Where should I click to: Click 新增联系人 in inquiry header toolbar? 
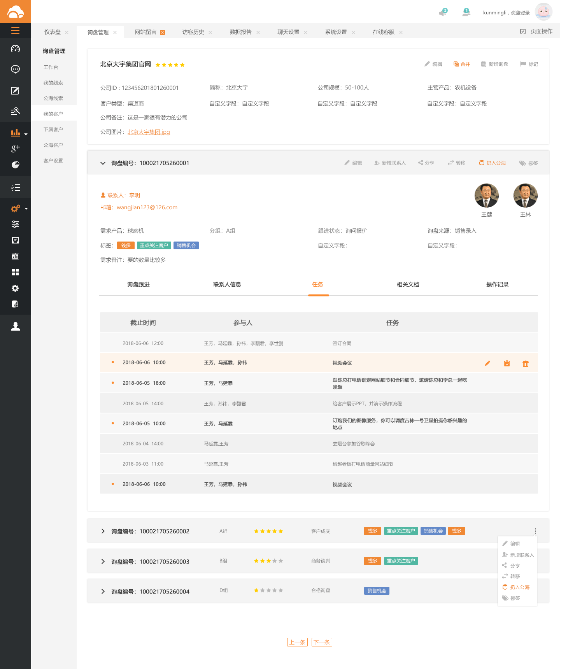(390, 163)
